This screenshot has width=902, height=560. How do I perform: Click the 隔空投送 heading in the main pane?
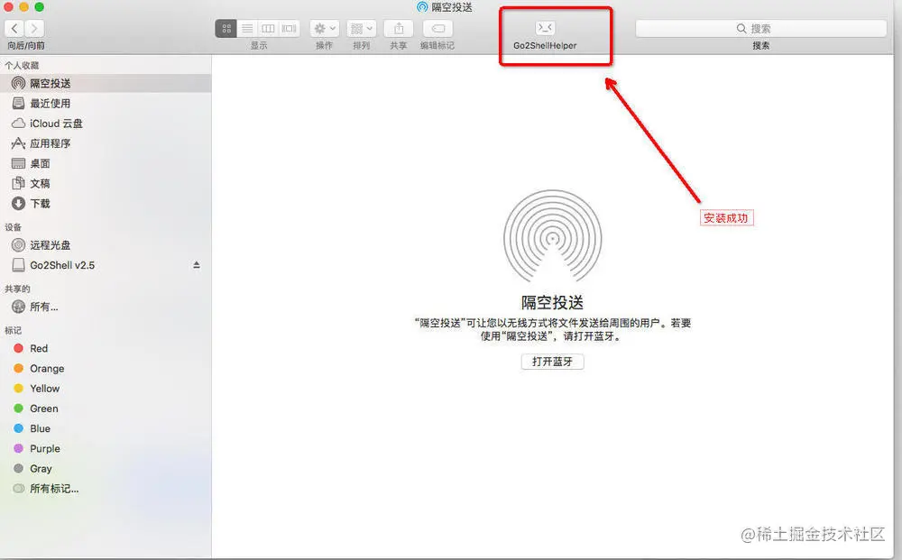pyautogui.click(x=552, y=302)
